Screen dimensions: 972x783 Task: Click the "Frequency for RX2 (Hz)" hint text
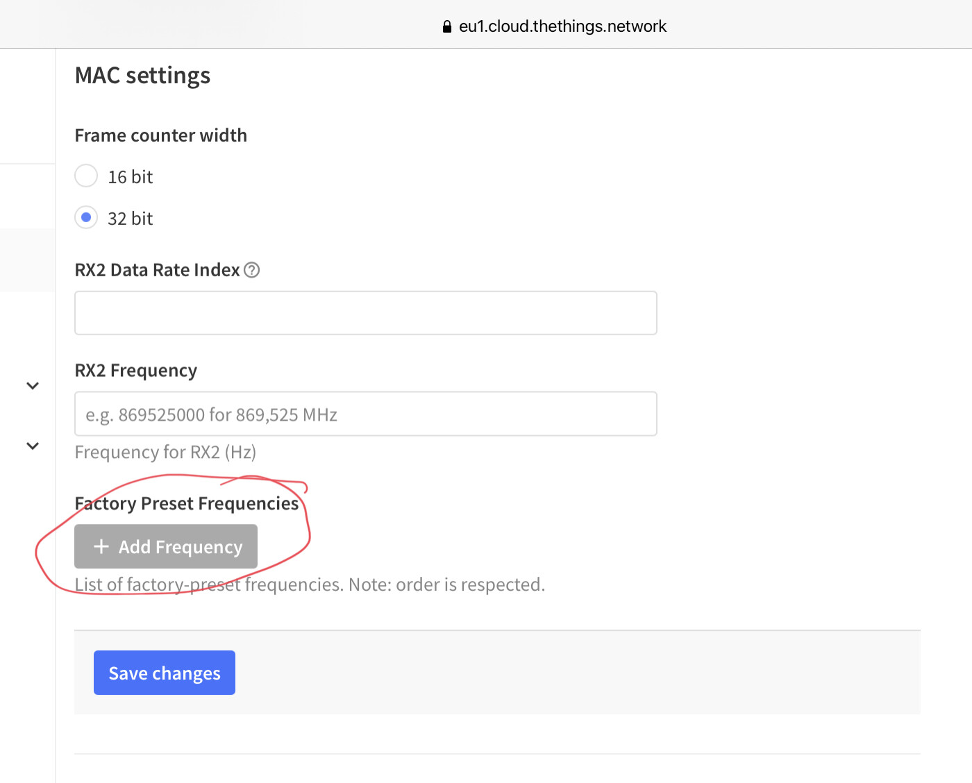click(165, 453)
